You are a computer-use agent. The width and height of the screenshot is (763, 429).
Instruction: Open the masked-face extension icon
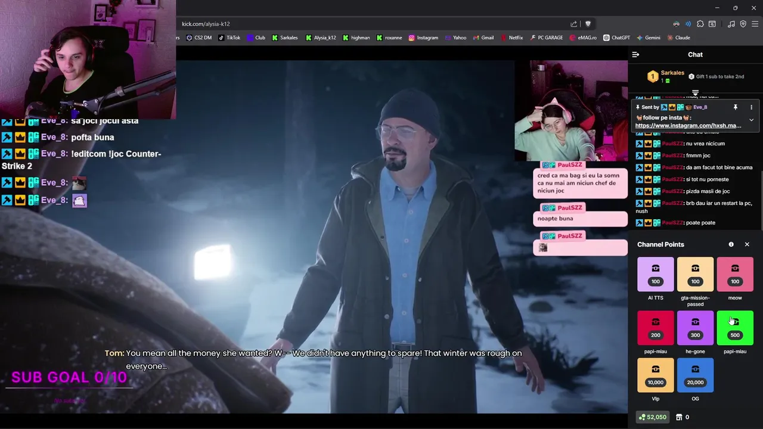pyautogui.click(x=676, y=24)
